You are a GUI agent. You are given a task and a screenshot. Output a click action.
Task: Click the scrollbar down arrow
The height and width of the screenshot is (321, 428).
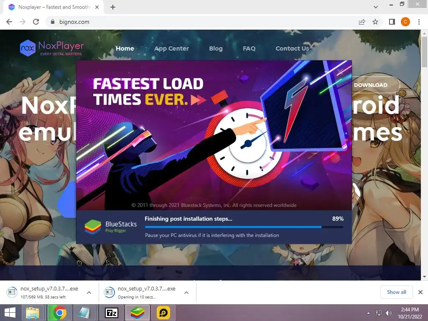[424, 277]
